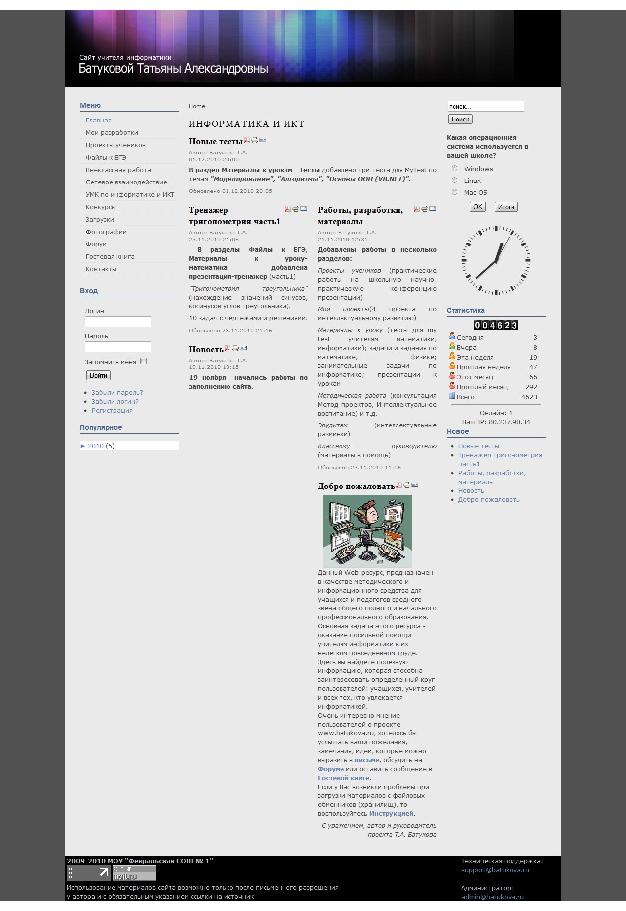
Task: Click print icon next to Новые тесты
Action: pyautogui.click(x=255, y=140)
